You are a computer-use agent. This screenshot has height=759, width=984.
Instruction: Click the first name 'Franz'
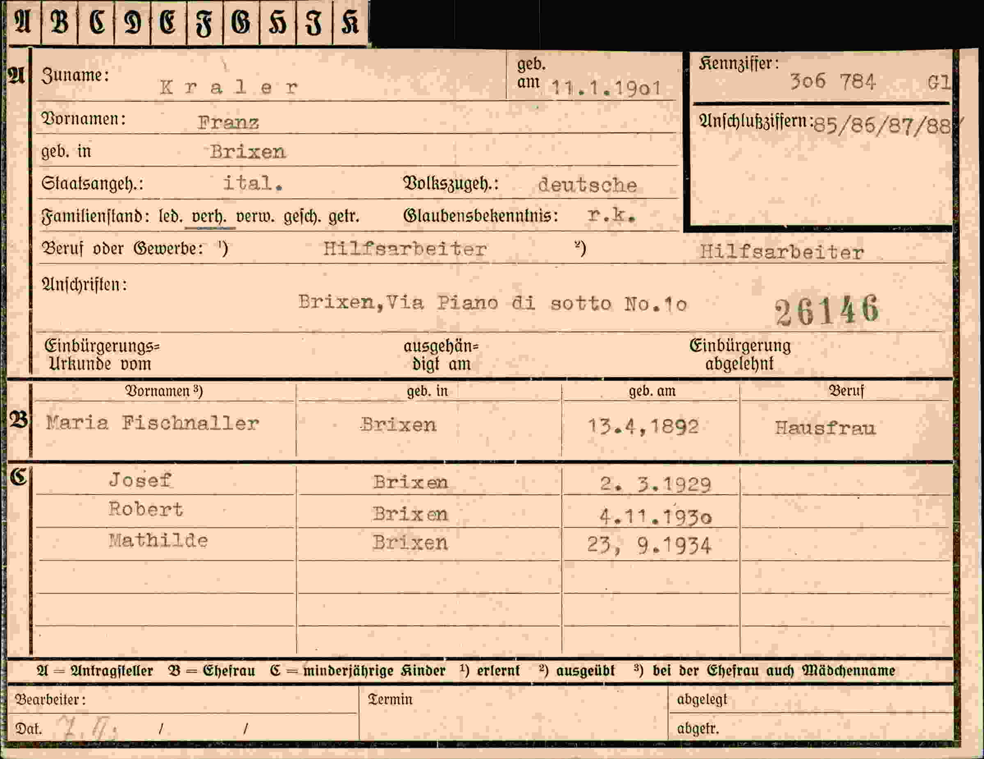pos(228,123)
